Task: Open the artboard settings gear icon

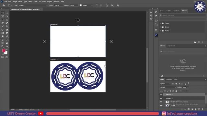Action: (118, 5)
